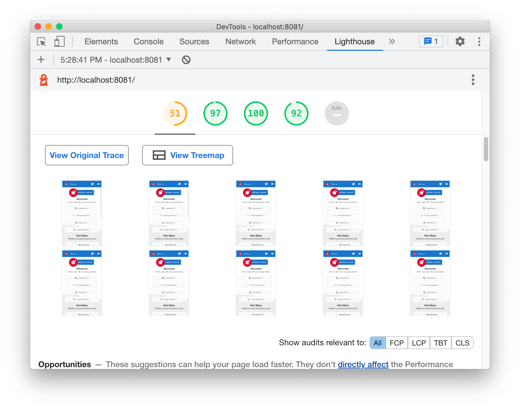
Task: Click the Elements panel icon
Action: (x=100, y=41)
